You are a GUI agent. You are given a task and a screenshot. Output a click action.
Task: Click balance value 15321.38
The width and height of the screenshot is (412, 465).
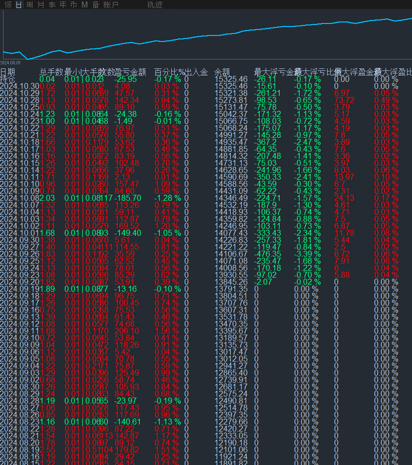pyautogui.click(x=231, y=93)
